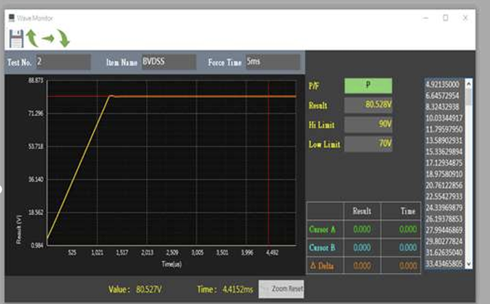Select list value 26.19378853
The width and height of the screenshot is (490, 304).
(x=444, y=219)
